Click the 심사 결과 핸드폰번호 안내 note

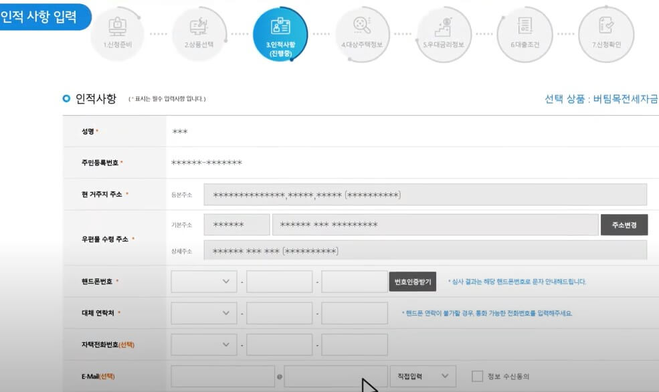517,282
